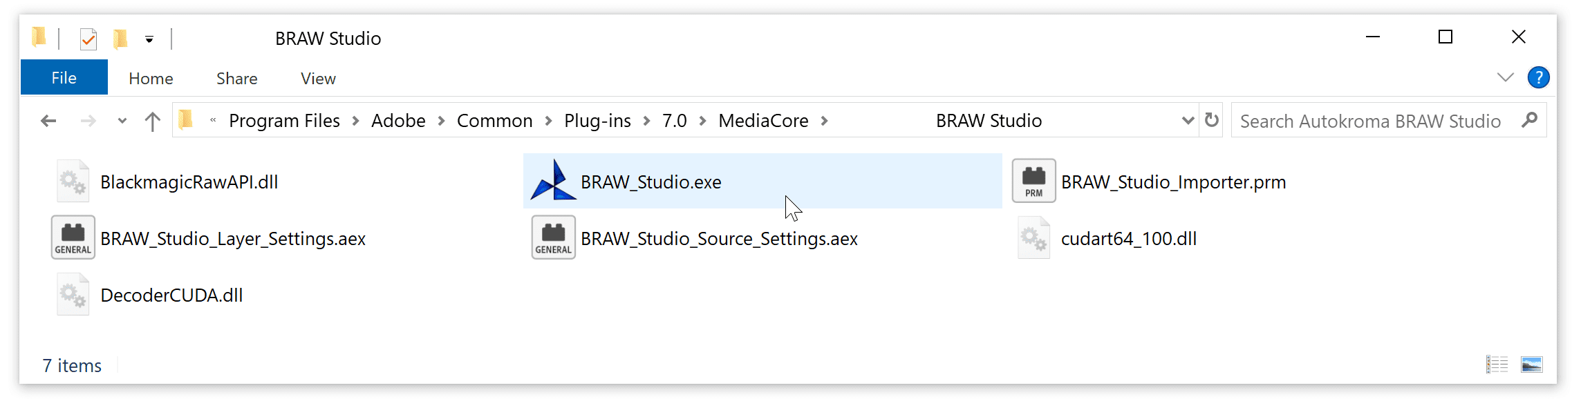Open the View ribbon tab
1572x399 pixels.
click(x=318, y=78)
